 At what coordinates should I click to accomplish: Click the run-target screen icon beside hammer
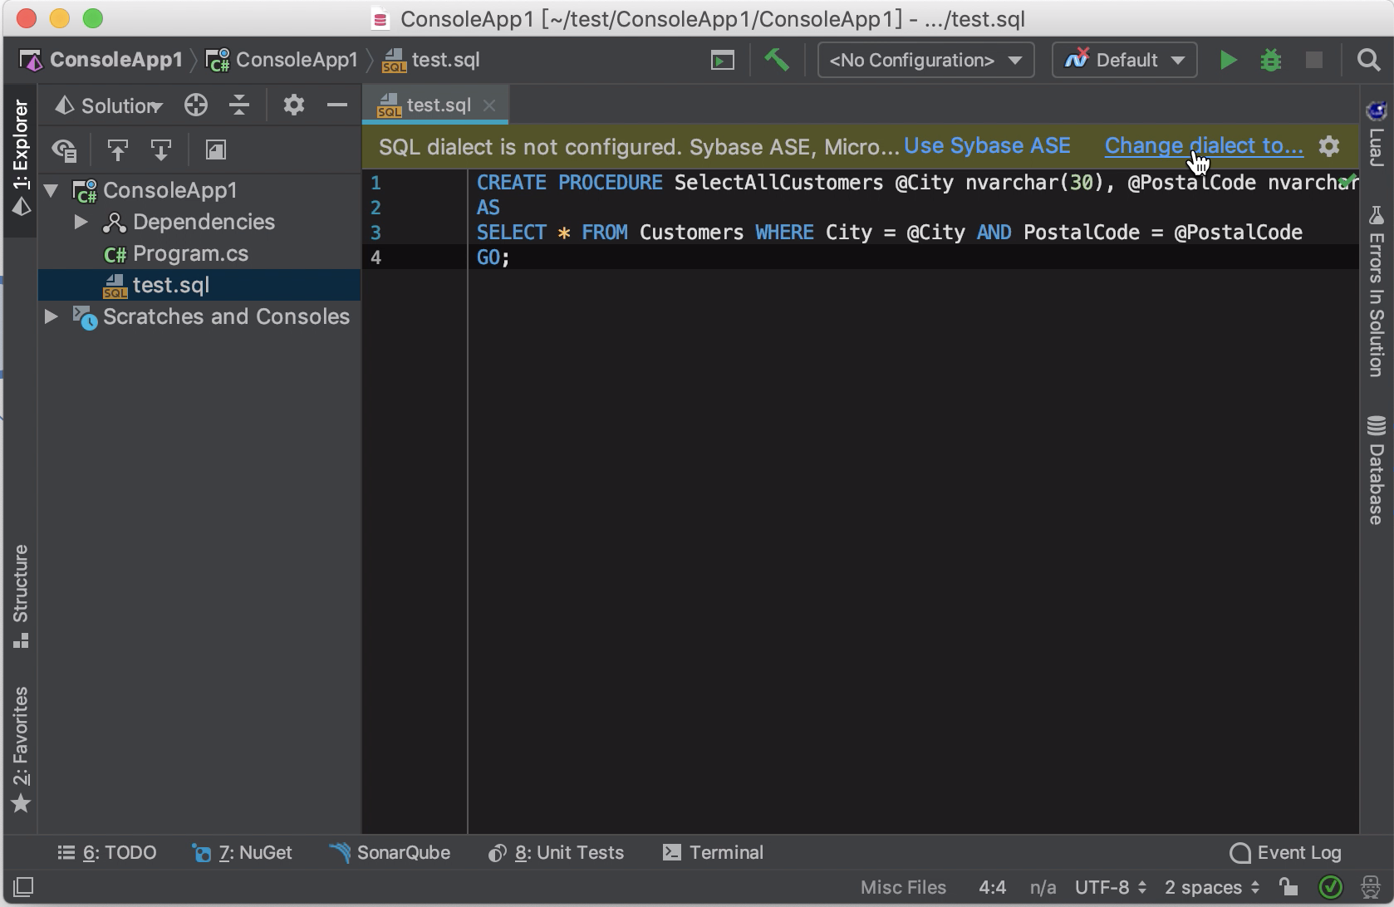[x=723, y=60]
